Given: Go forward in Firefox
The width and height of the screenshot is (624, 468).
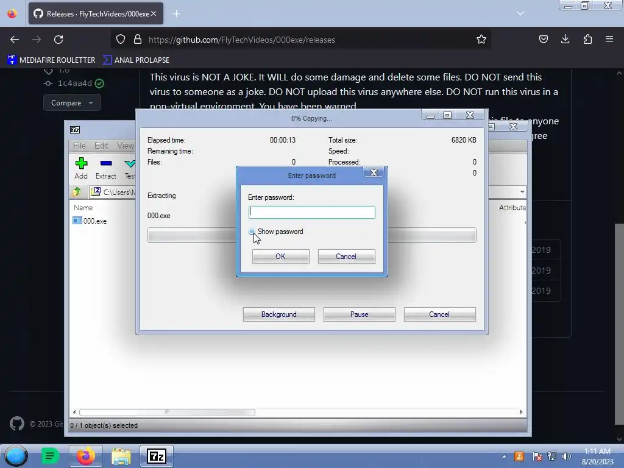Looking at the screenshot, I should click(x=37, y=40).
